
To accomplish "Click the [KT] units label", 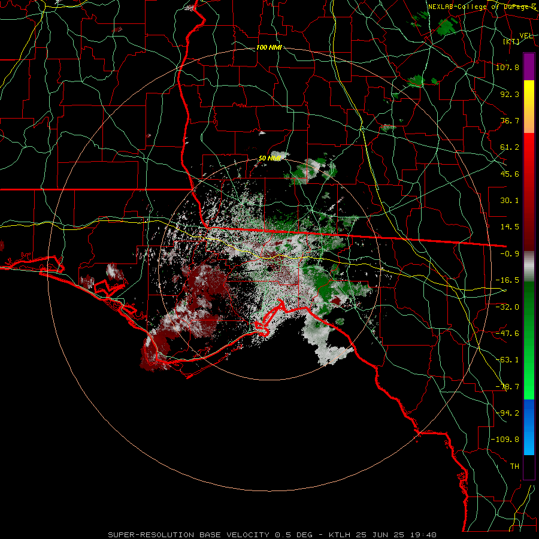I will click(511, 41).
